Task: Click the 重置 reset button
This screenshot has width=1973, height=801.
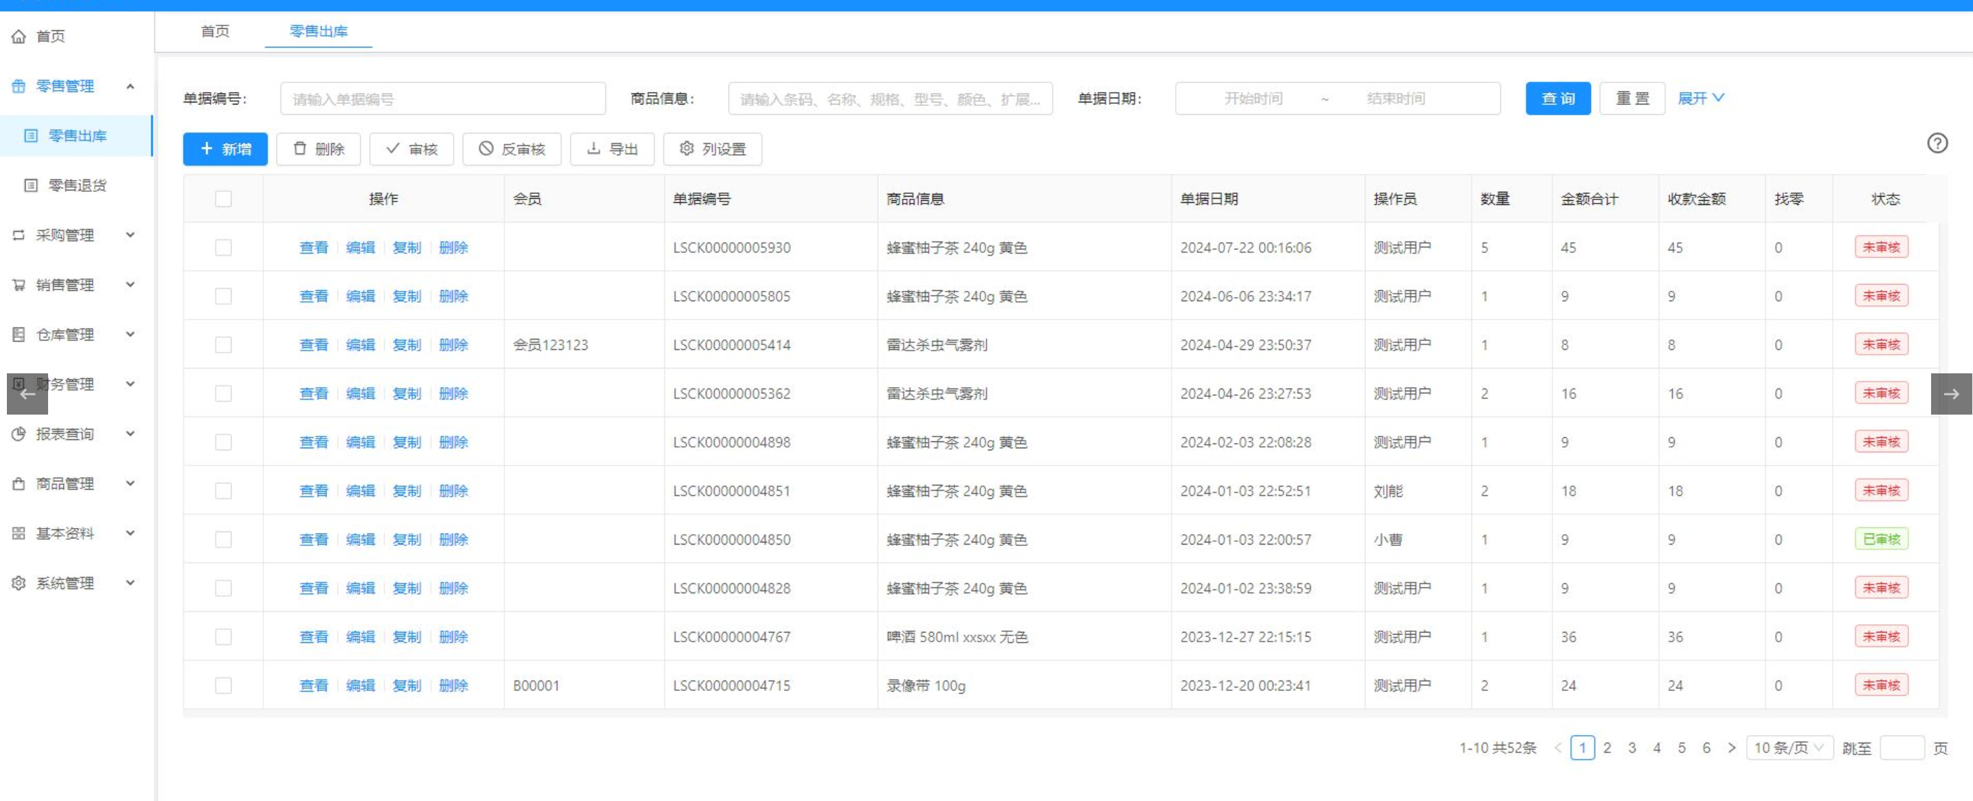Action: tap(1632, 99)
